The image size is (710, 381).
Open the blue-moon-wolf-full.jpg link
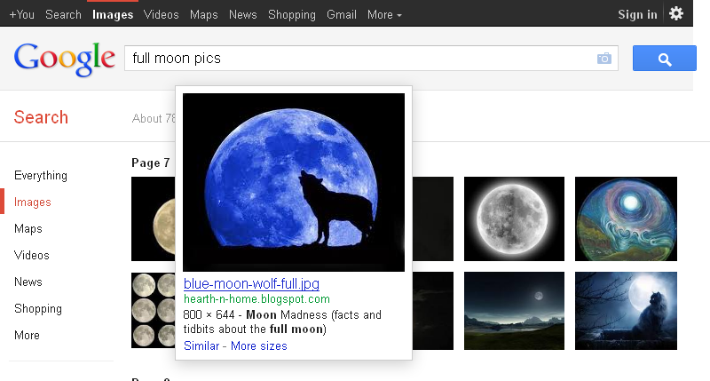click(251, 283)
